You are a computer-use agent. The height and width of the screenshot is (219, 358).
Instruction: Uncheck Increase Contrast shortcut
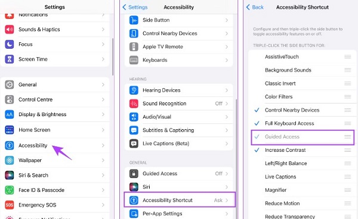[x=257, y=150]
